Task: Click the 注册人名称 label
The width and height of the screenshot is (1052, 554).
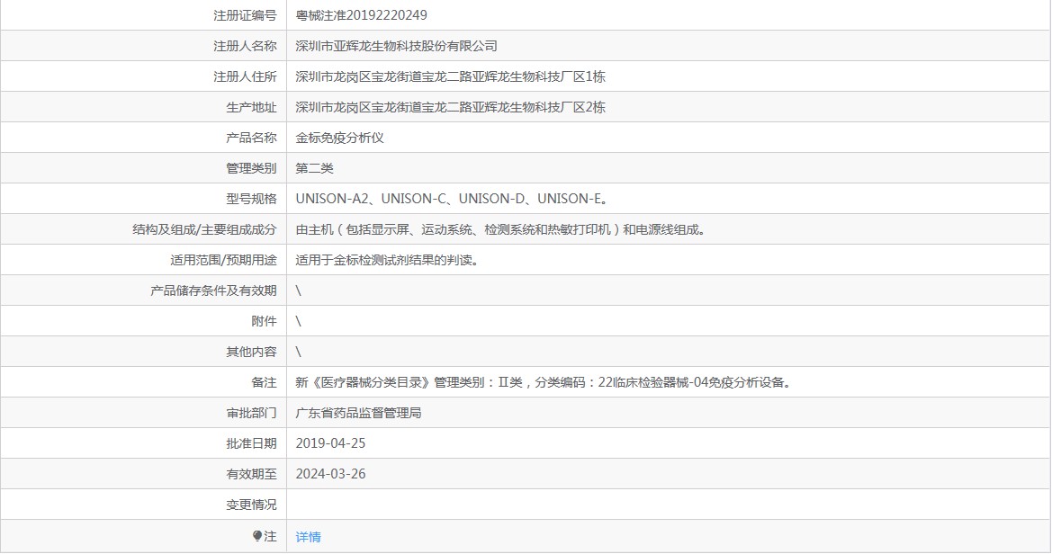Action: (x=245, y=46)
